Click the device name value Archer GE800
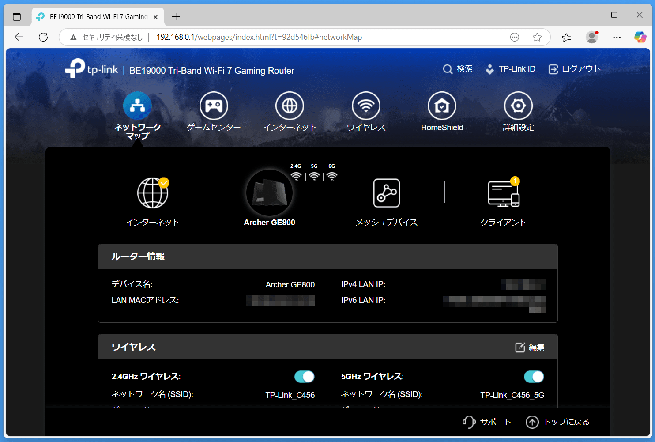Image resolution: width=655 pixels, height=442 pixels. pyautogui.click(x=290, y=285)
